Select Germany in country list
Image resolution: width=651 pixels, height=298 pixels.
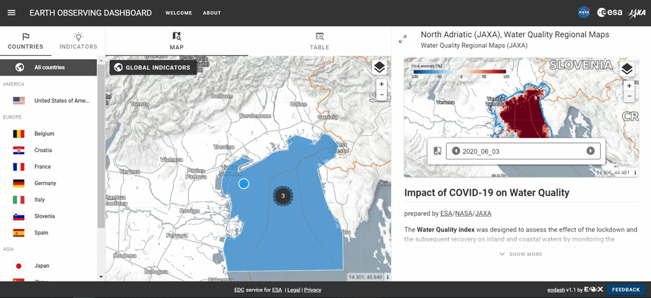click(x=49, y=183)
